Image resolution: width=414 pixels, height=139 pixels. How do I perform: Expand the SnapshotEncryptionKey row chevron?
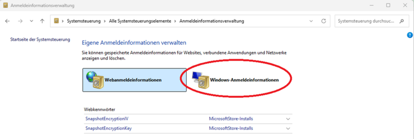click(288, 129)
